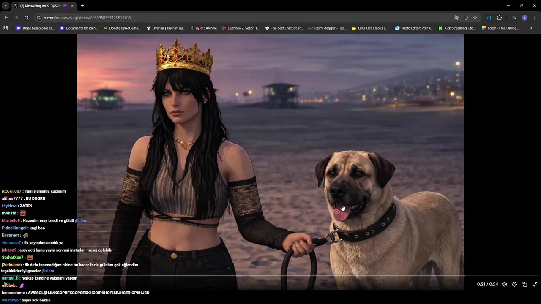Open the translate page icon
The image size is (541, 304).
(x=457, y=18)
